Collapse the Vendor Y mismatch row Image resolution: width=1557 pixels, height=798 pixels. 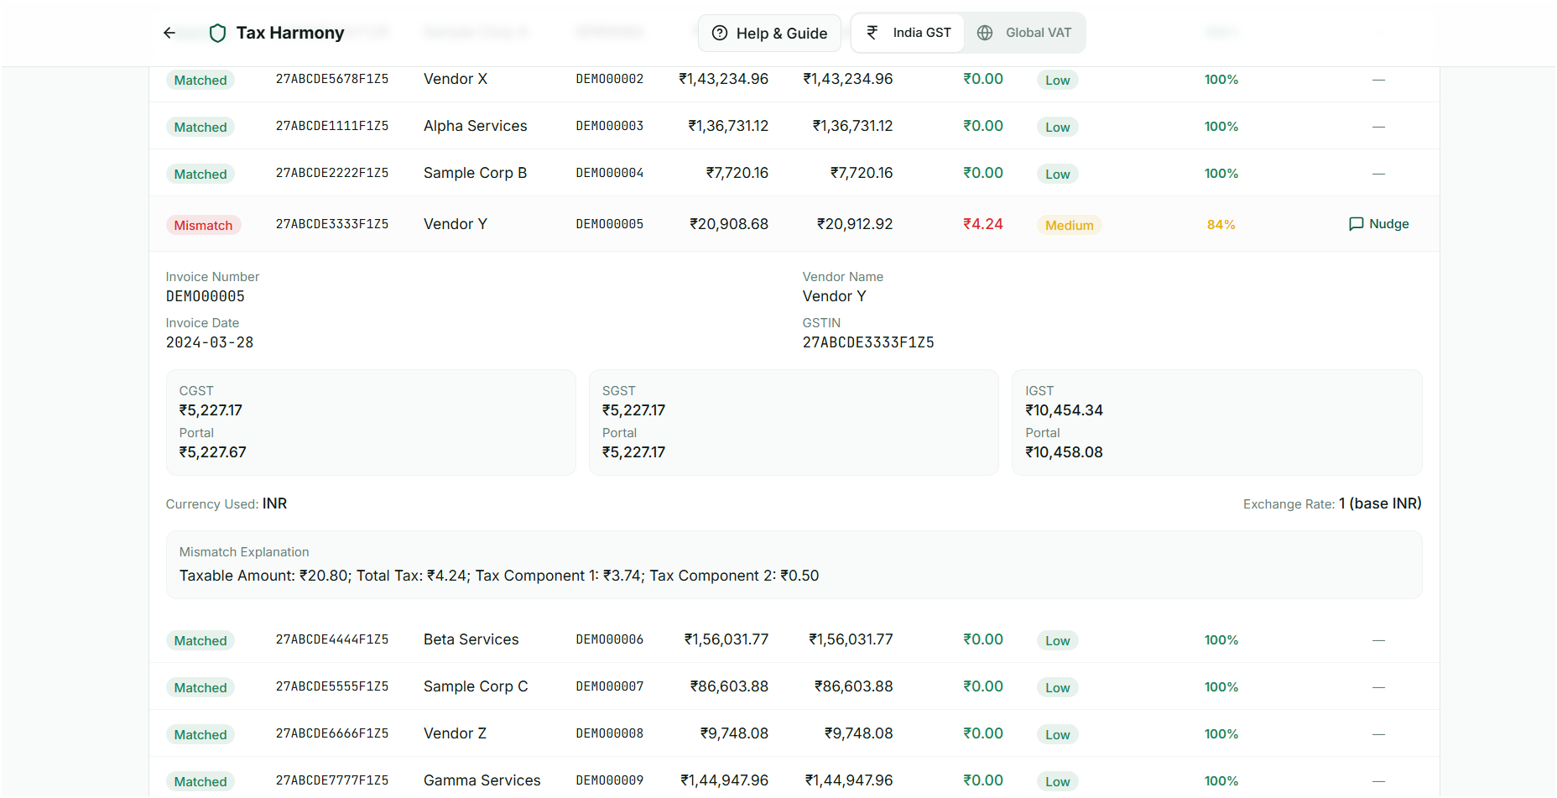pyautogui.click(x=794, y=224)
